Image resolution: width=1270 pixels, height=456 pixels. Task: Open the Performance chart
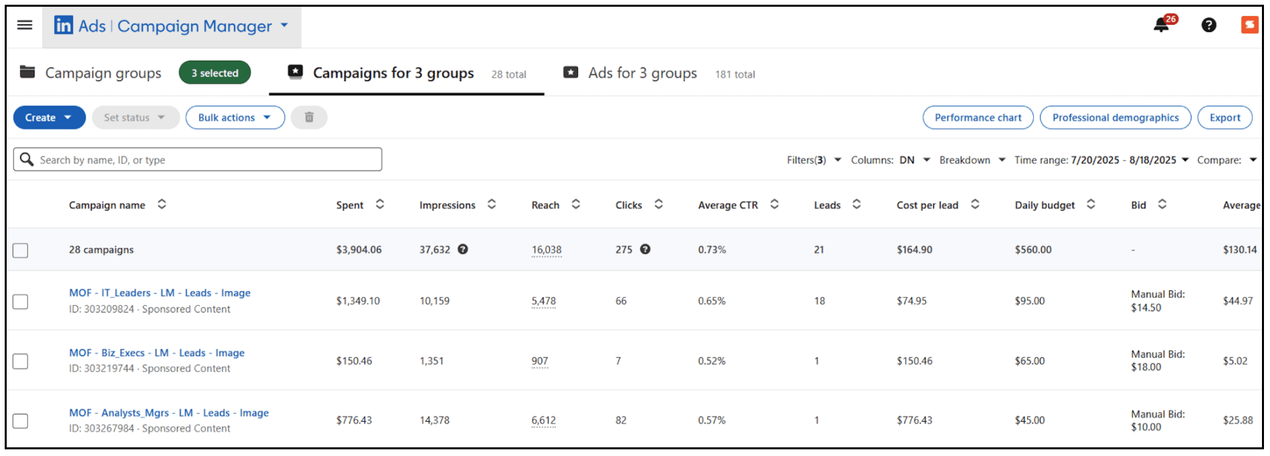(978, 117)
